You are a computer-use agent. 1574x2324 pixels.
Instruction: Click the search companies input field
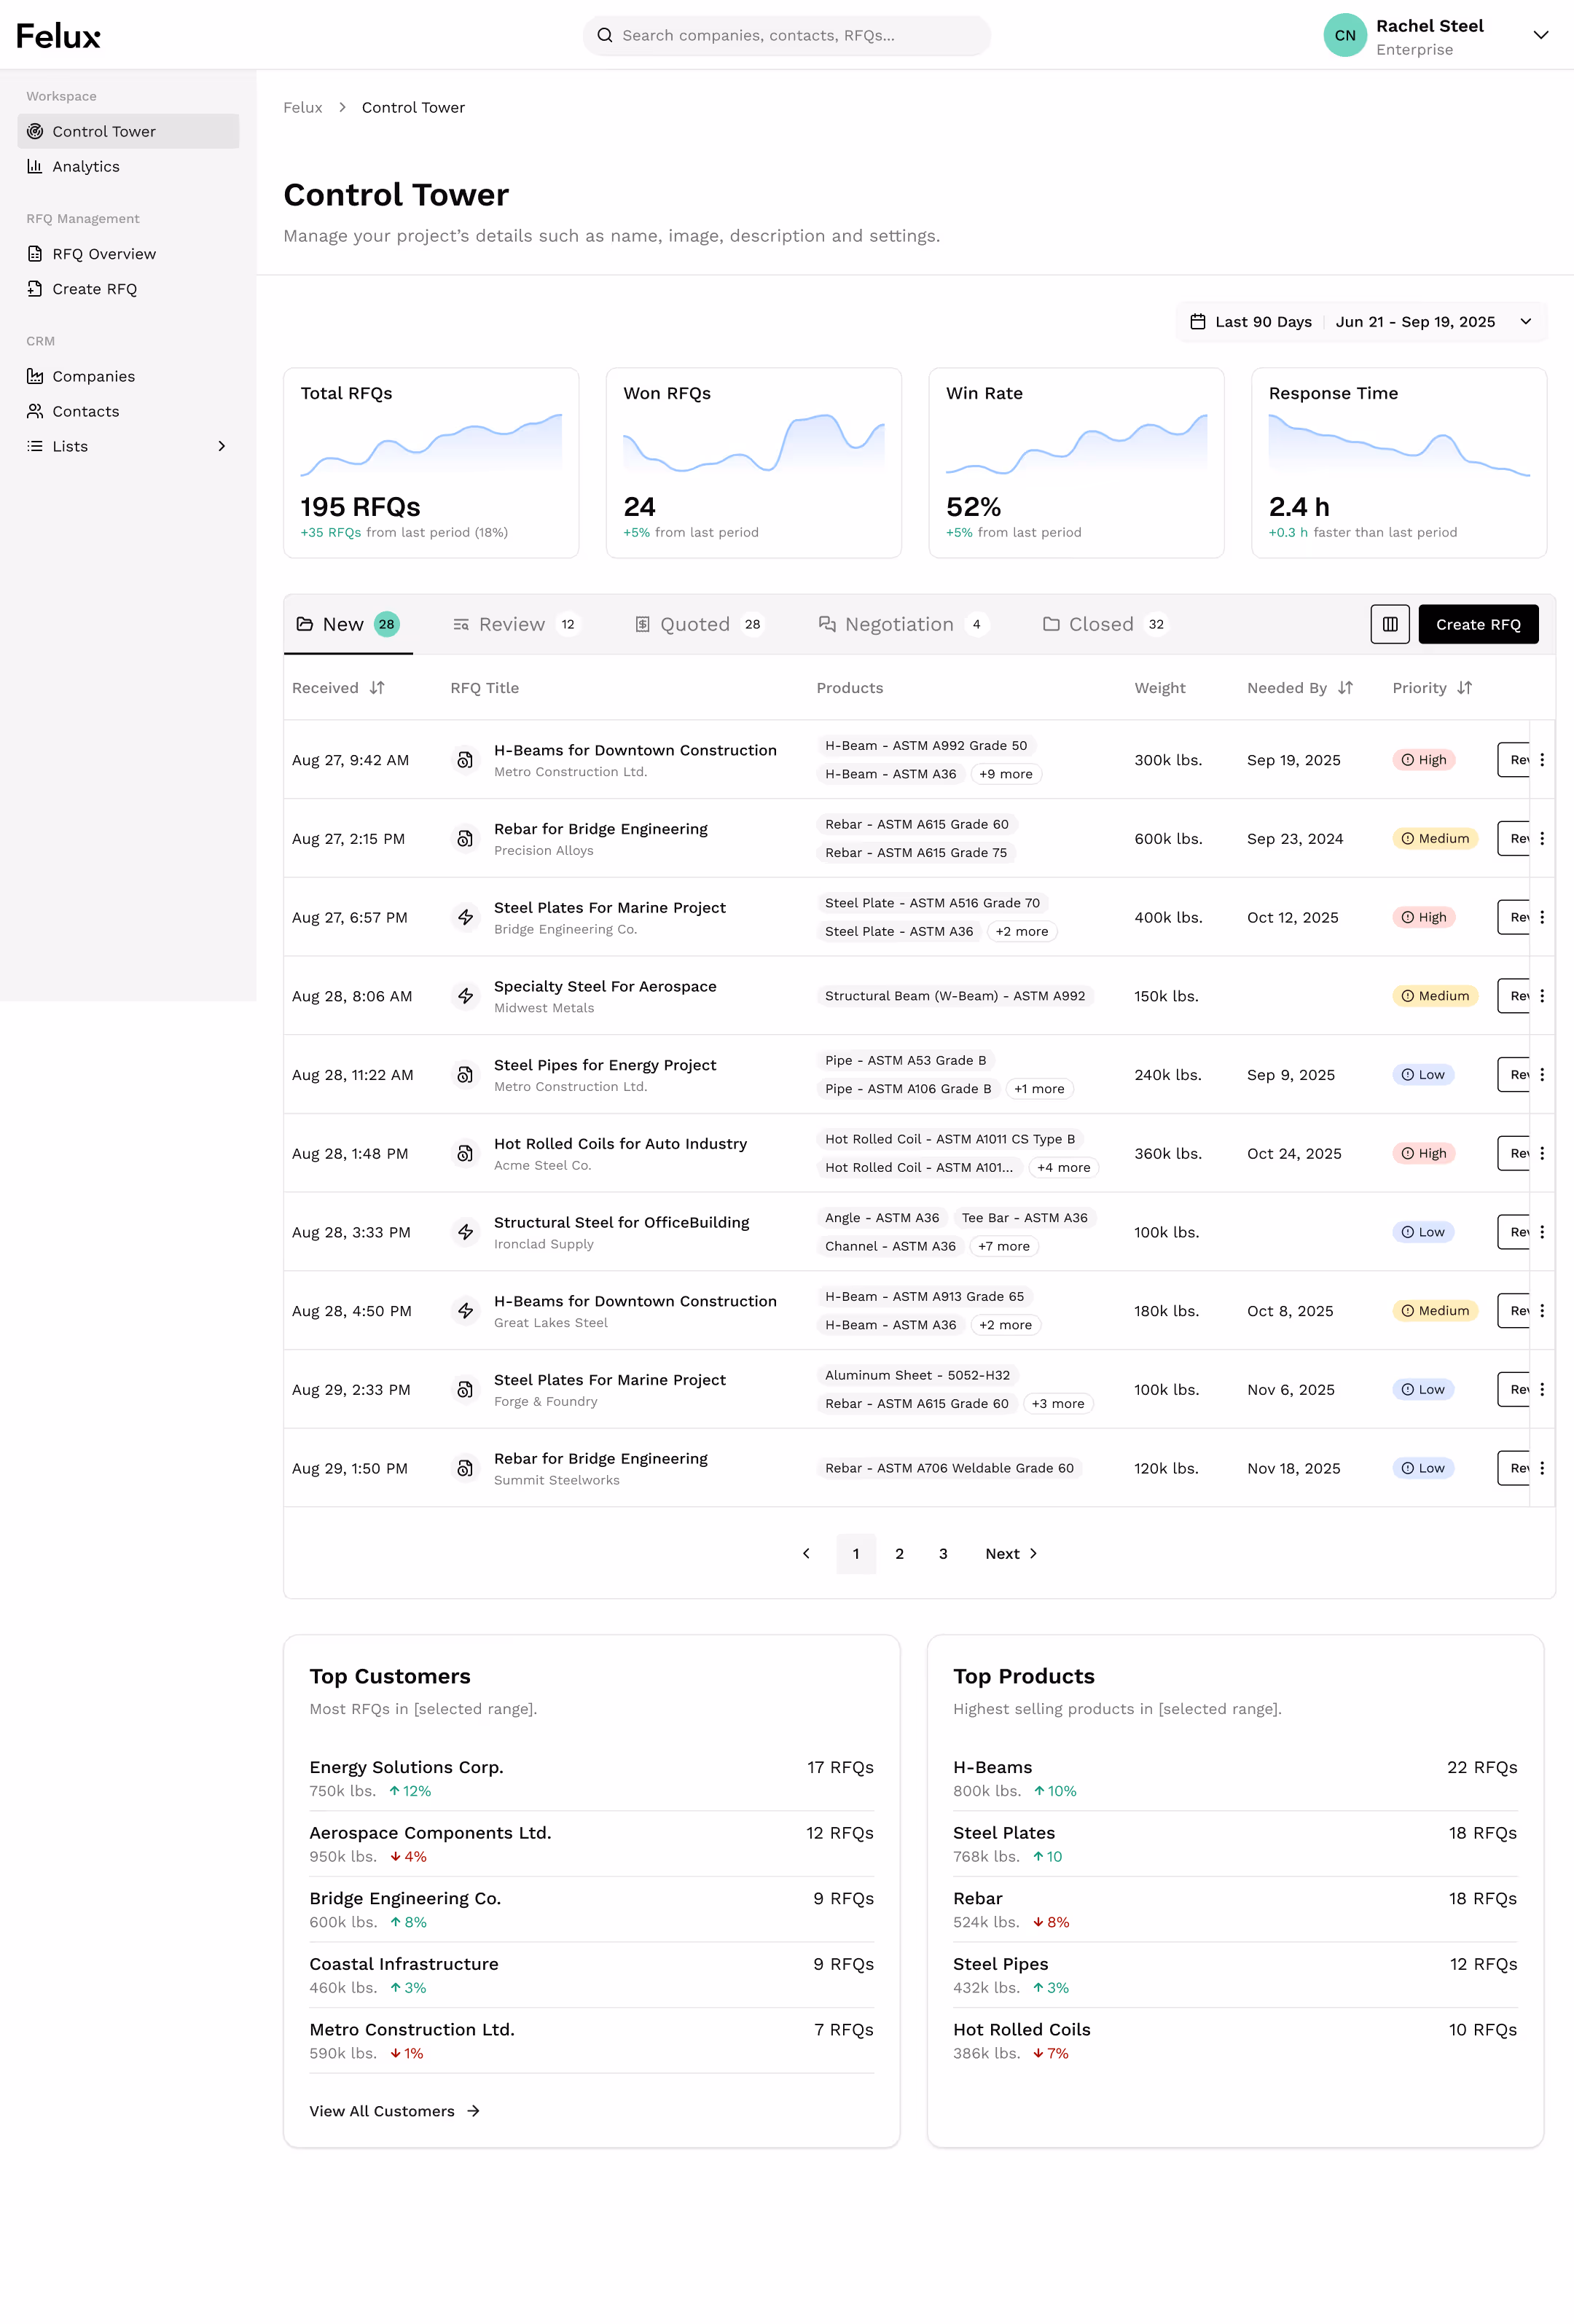[786, 35]
